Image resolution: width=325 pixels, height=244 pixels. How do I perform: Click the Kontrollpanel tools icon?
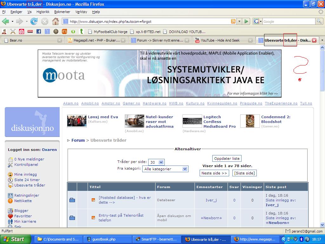click(x=10, y=165)
